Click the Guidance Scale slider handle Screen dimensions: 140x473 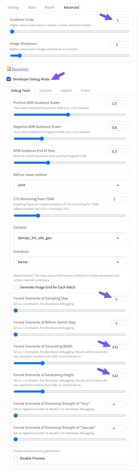12,32
